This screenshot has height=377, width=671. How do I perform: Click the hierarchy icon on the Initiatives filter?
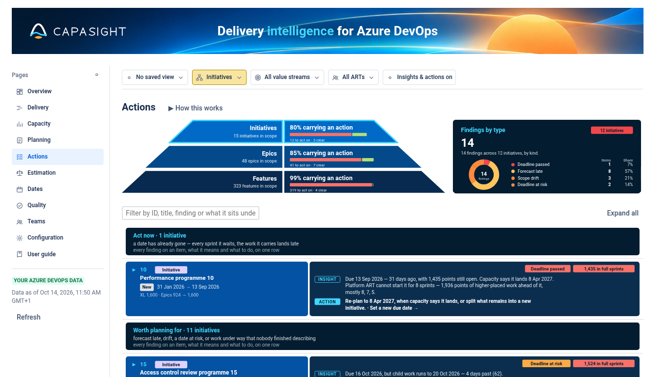pos(199,78)
